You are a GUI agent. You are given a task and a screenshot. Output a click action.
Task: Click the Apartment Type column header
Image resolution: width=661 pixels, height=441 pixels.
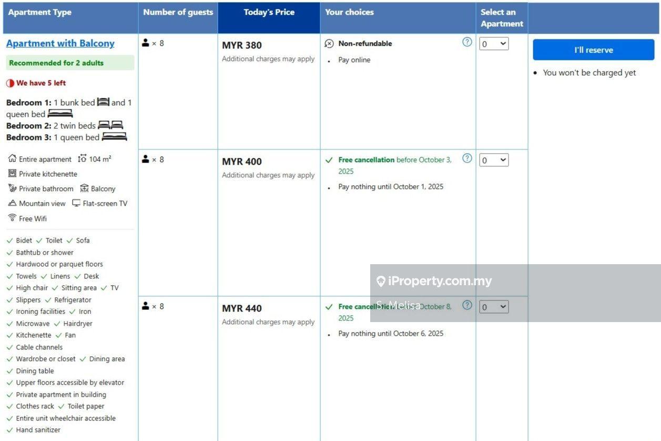40,12
